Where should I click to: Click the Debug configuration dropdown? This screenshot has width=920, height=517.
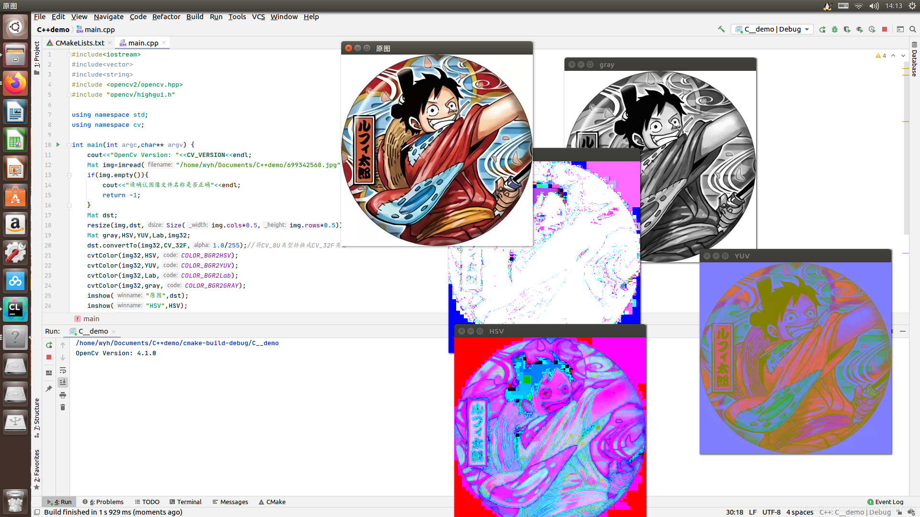[x=772, y=29]
